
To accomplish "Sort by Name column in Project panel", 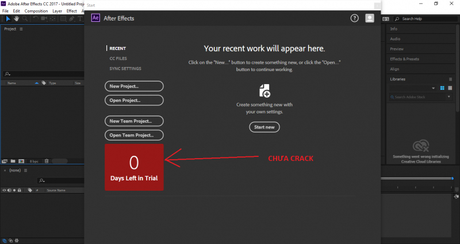I will click(x=11, y=83).
